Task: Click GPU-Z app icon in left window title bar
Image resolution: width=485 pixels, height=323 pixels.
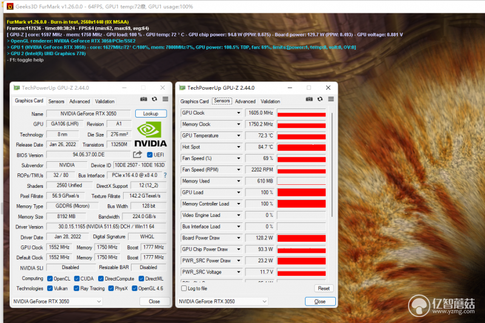Action: (x=17, y=88)
